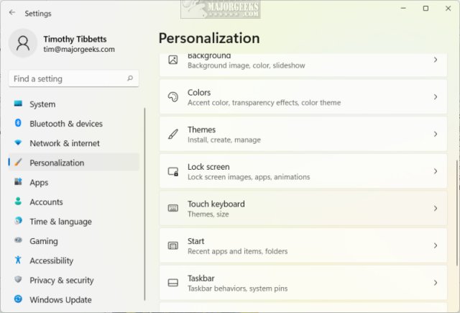Open Themes via its right chevron
Screen dimensions: 460x313
tap(436, 134)
